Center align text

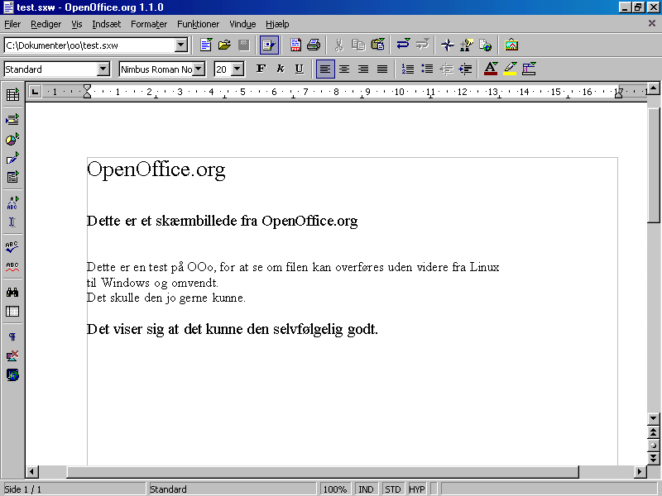344,69
